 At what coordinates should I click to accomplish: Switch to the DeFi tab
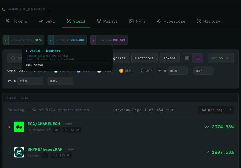(47, 21)
